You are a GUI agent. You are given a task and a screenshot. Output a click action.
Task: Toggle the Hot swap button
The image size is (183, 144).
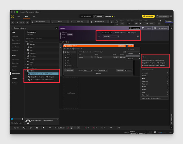click(x=135, y=28)
